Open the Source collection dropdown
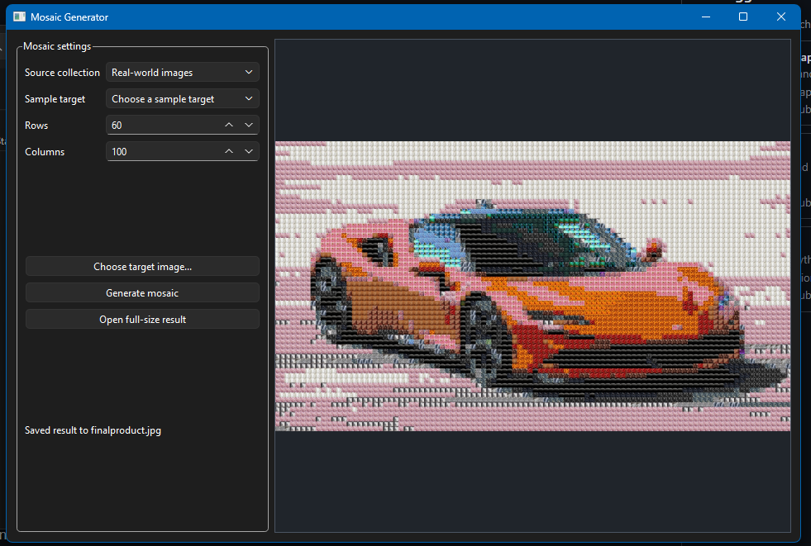Image resolution: width=811 pixels, height=546 pixels. 182,73
